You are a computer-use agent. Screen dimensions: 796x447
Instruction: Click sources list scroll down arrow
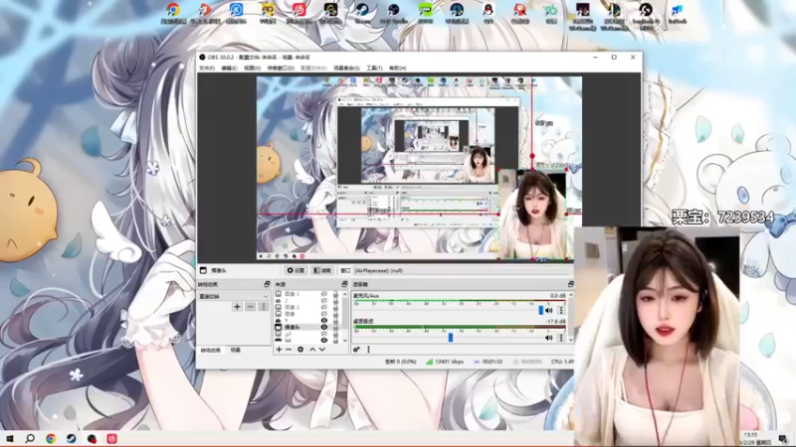345,341
